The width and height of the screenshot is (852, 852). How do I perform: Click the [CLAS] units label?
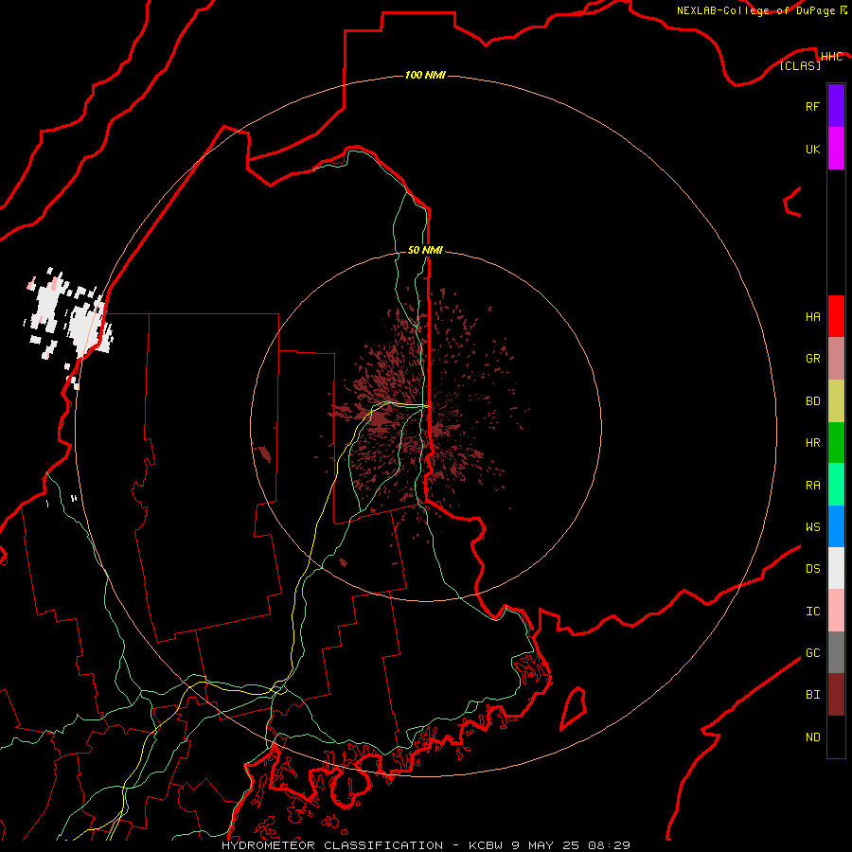point(800,65)
